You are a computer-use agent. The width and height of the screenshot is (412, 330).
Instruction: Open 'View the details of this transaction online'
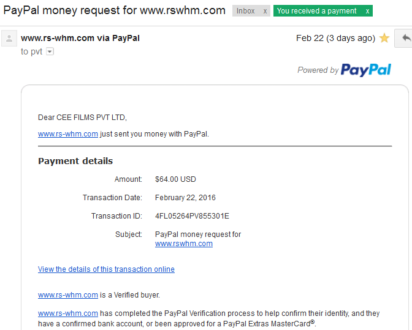pyautogui.click(x=106, y=269)
